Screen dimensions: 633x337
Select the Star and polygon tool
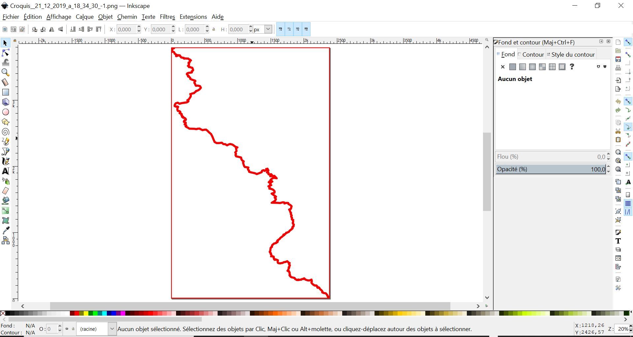pyautogui.click(x=5, y=122)
